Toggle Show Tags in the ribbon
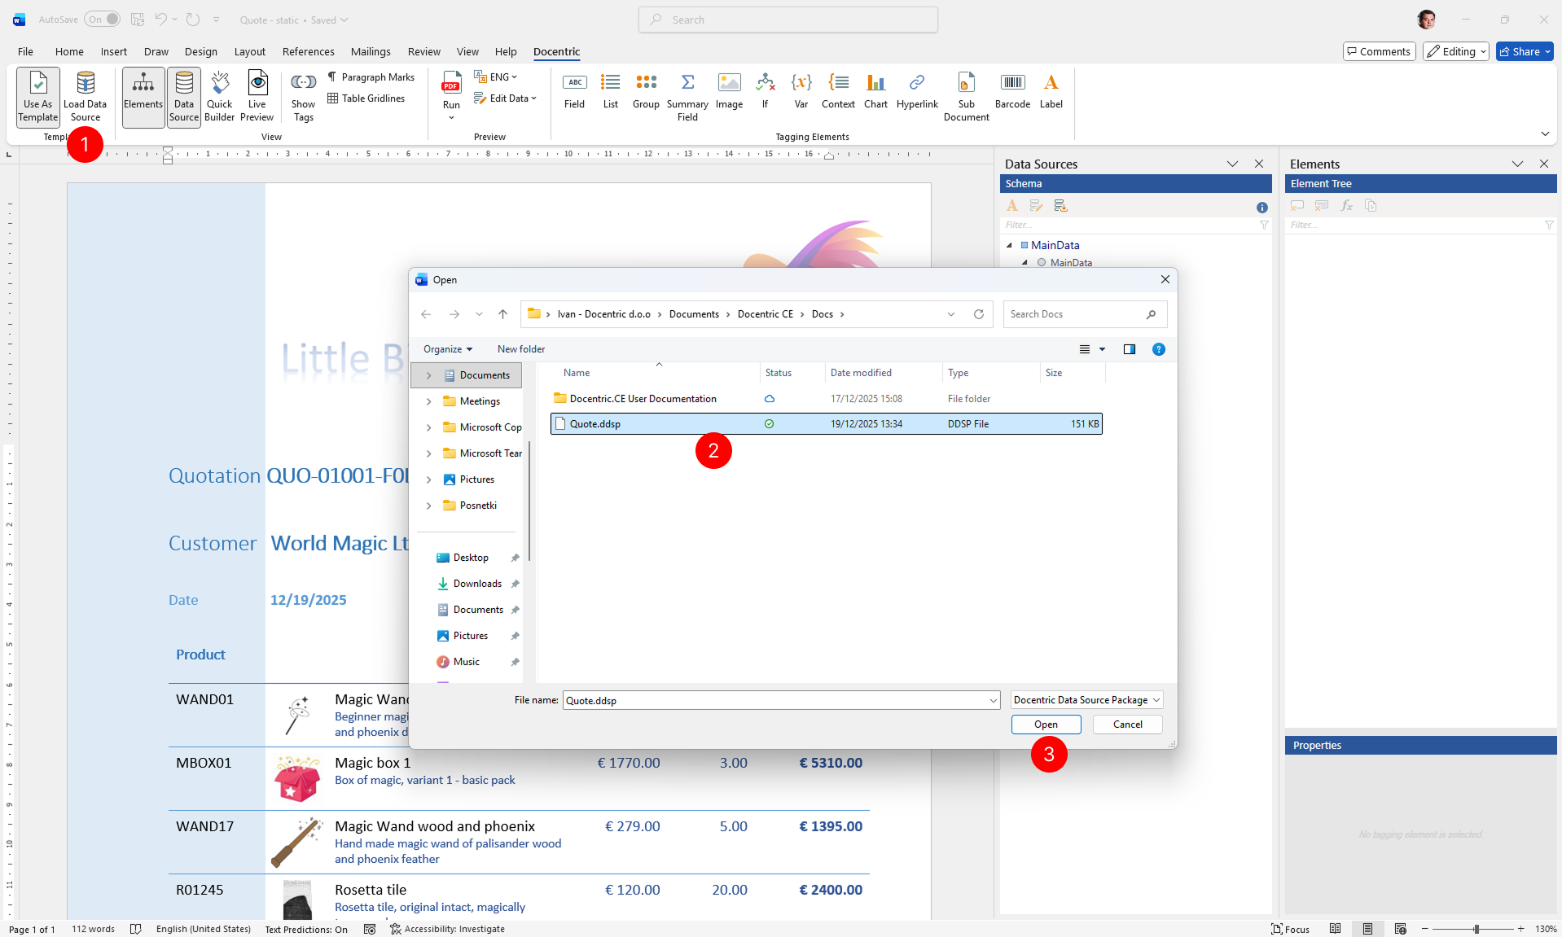The height and width of the screenshot is (937, 1562). point(303,97)
